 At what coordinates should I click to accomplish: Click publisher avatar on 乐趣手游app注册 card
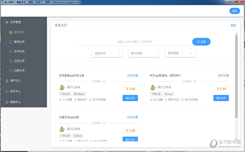[62, 129]
